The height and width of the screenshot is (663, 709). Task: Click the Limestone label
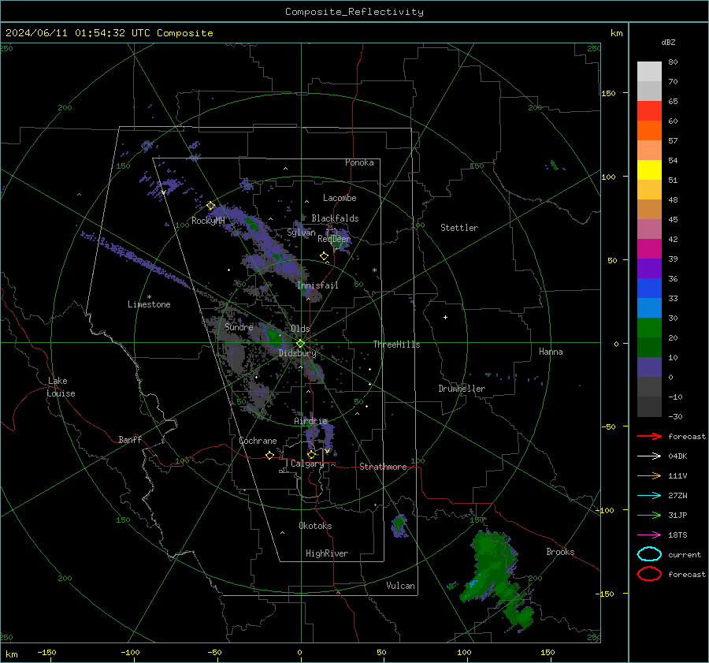click(149, 304)
